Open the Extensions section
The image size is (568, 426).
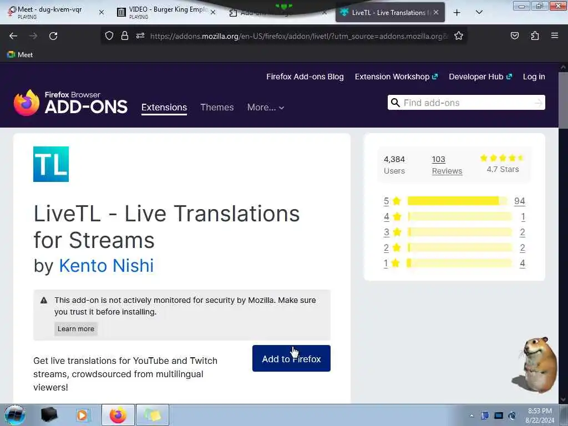point(164,108)
